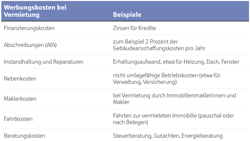Click 'Fahrten zur vermieteten Immobilie' text
Image resolution: width=250 pixels, height=141 pixels.
(x=155, y=116)
